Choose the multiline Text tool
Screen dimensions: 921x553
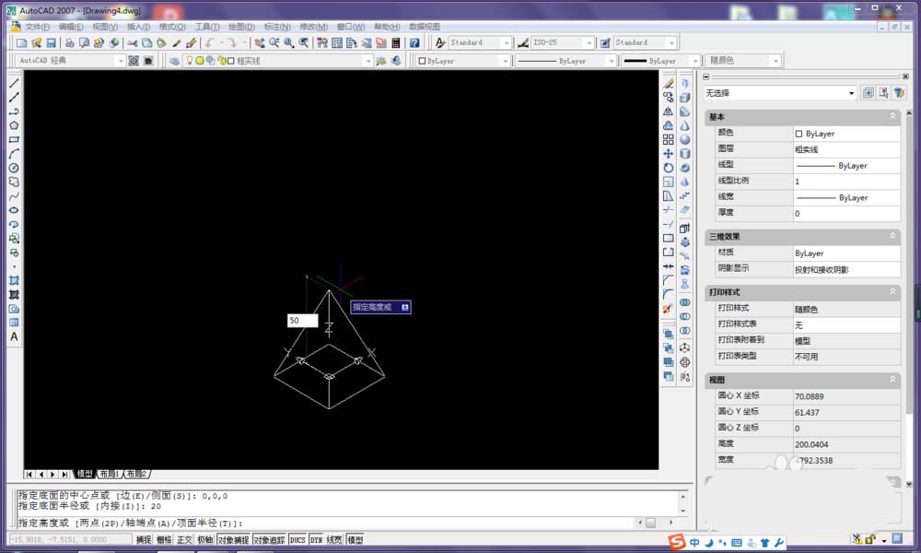[x=15, y=336]
